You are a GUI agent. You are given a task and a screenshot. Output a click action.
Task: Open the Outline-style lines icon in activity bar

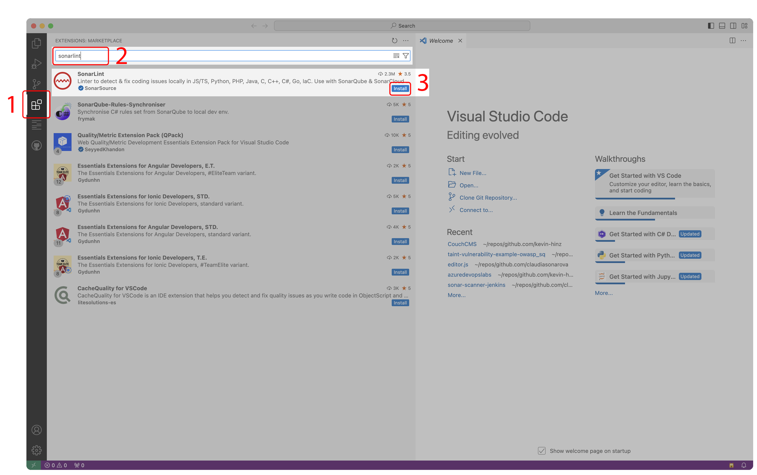point(37,125)
